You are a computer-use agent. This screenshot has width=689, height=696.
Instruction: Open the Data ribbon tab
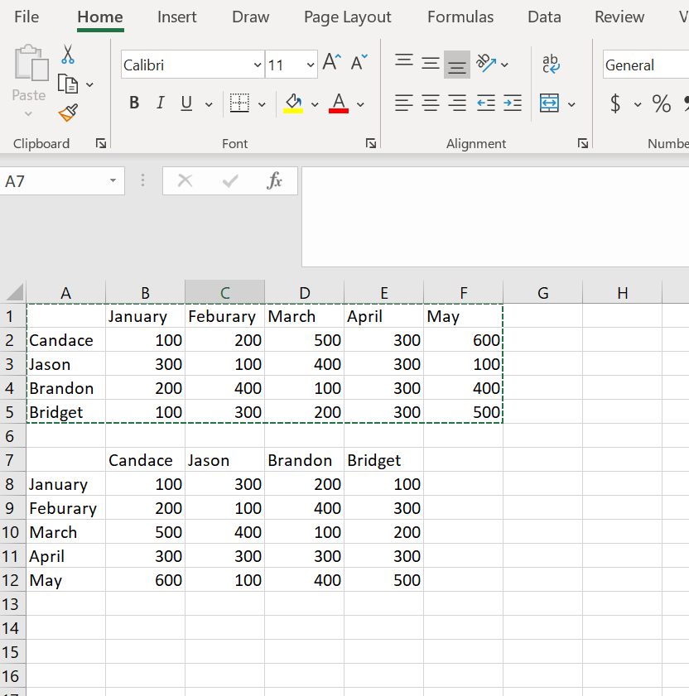(544, 17)
